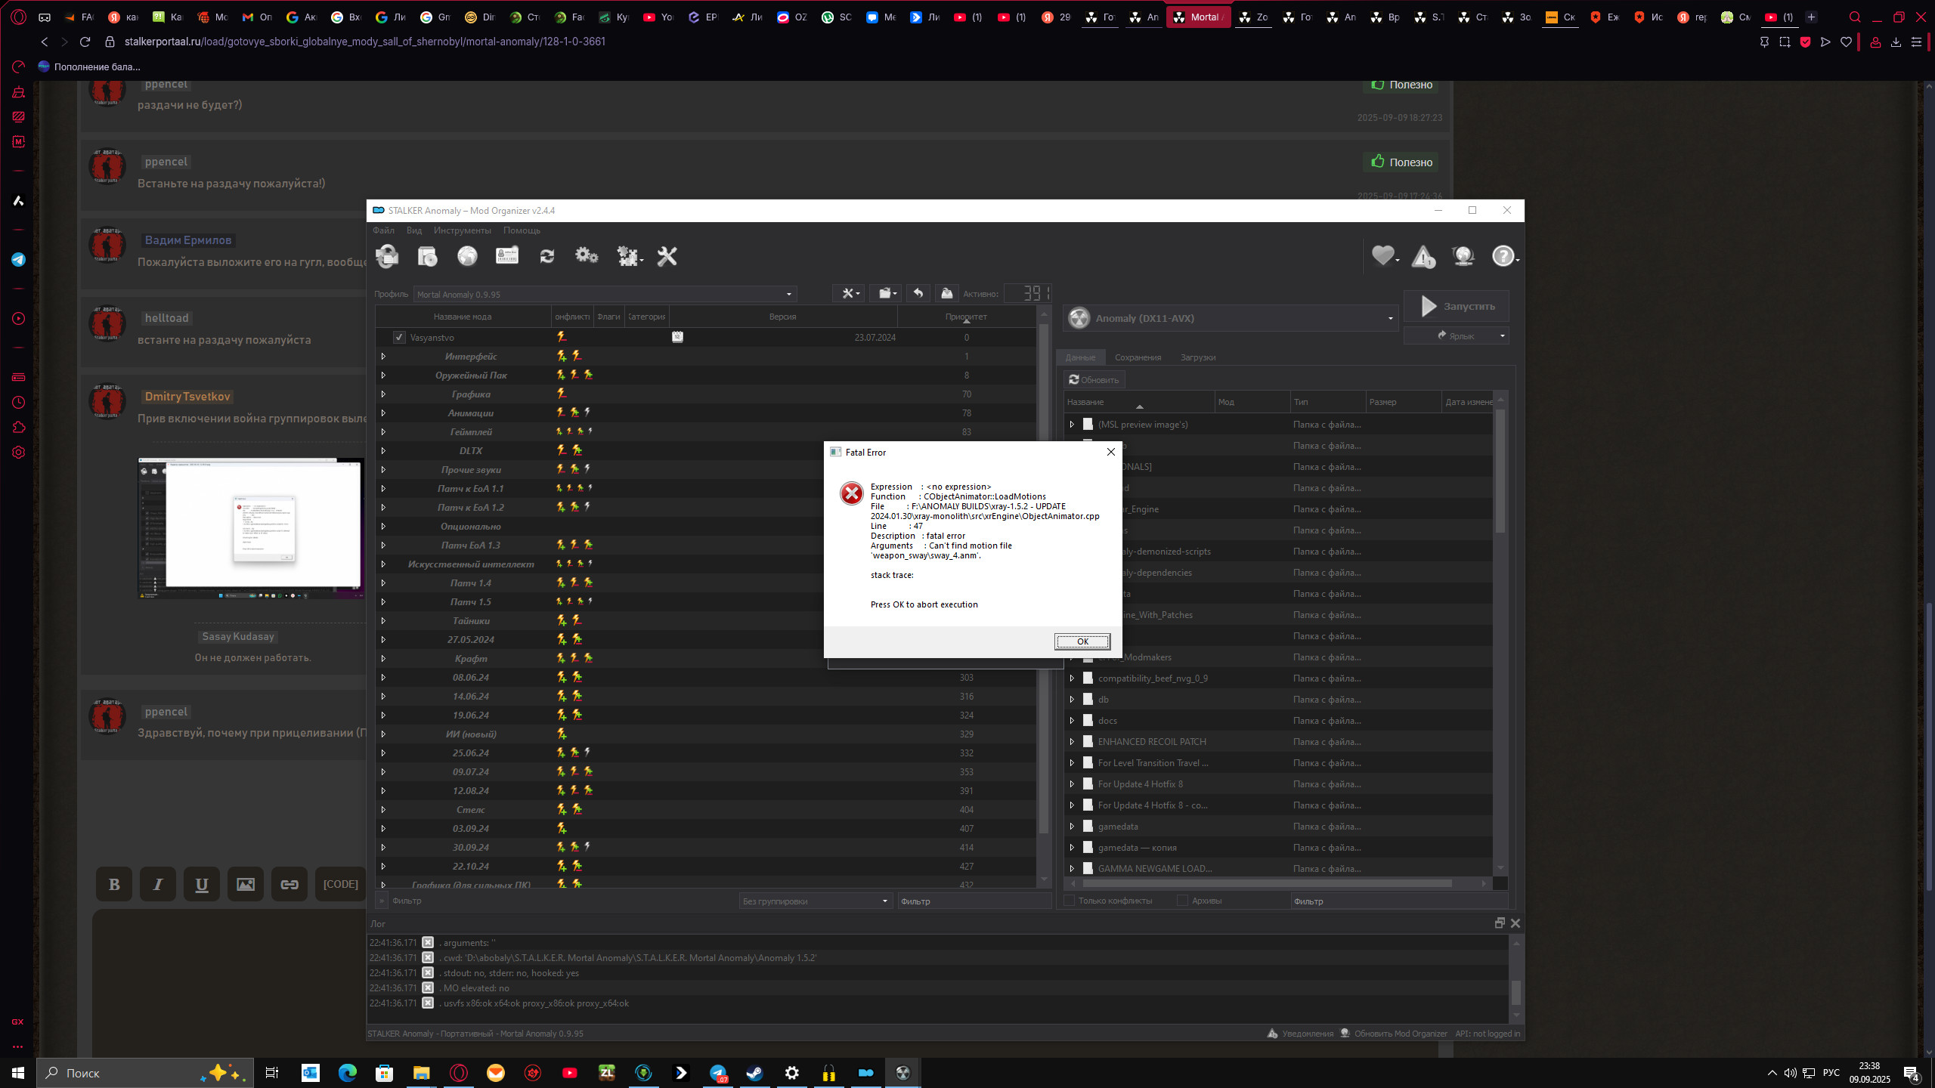Click the log panel vertical scrollbar

[x=1515, y=992]
